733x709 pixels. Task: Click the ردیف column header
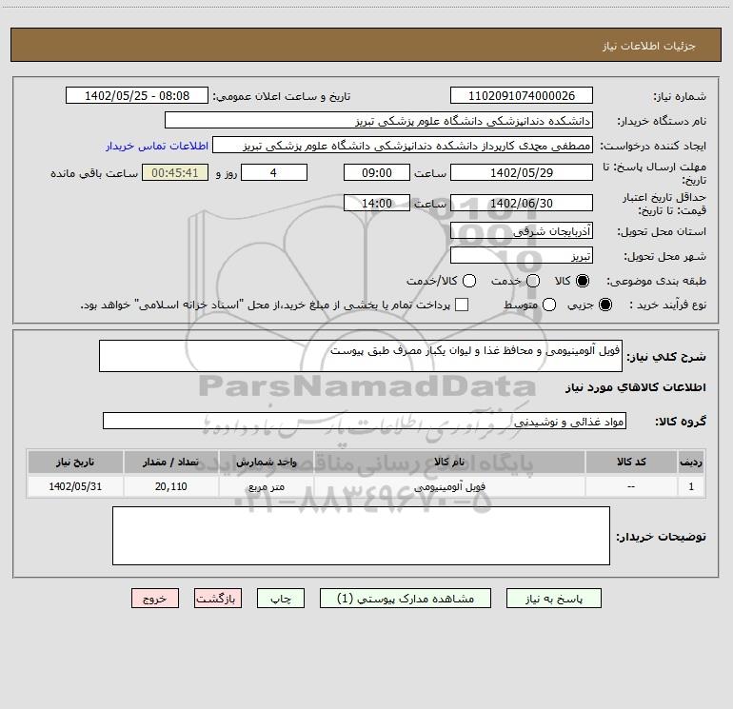pos(691,462)
